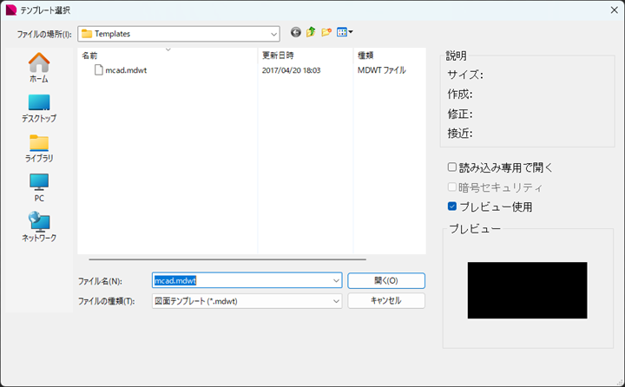Open the ネットワーク location

pyautogui.click(x=39, y=226)
